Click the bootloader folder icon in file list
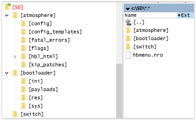The image size is (196, 120). coord(128,39)
